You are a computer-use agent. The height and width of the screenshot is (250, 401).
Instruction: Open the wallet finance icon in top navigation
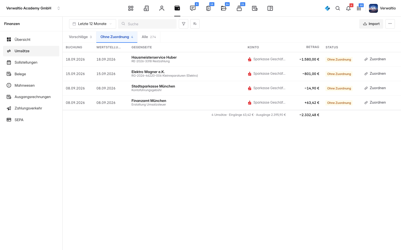pyautogui.click(x=177, y=8)
